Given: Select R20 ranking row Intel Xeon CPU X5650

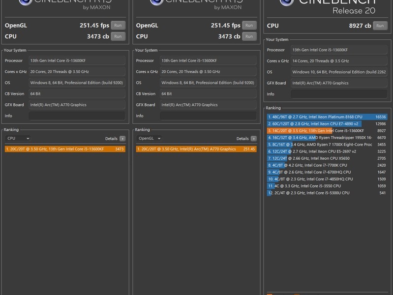Looking at the screenshot, I should [327, 158].
